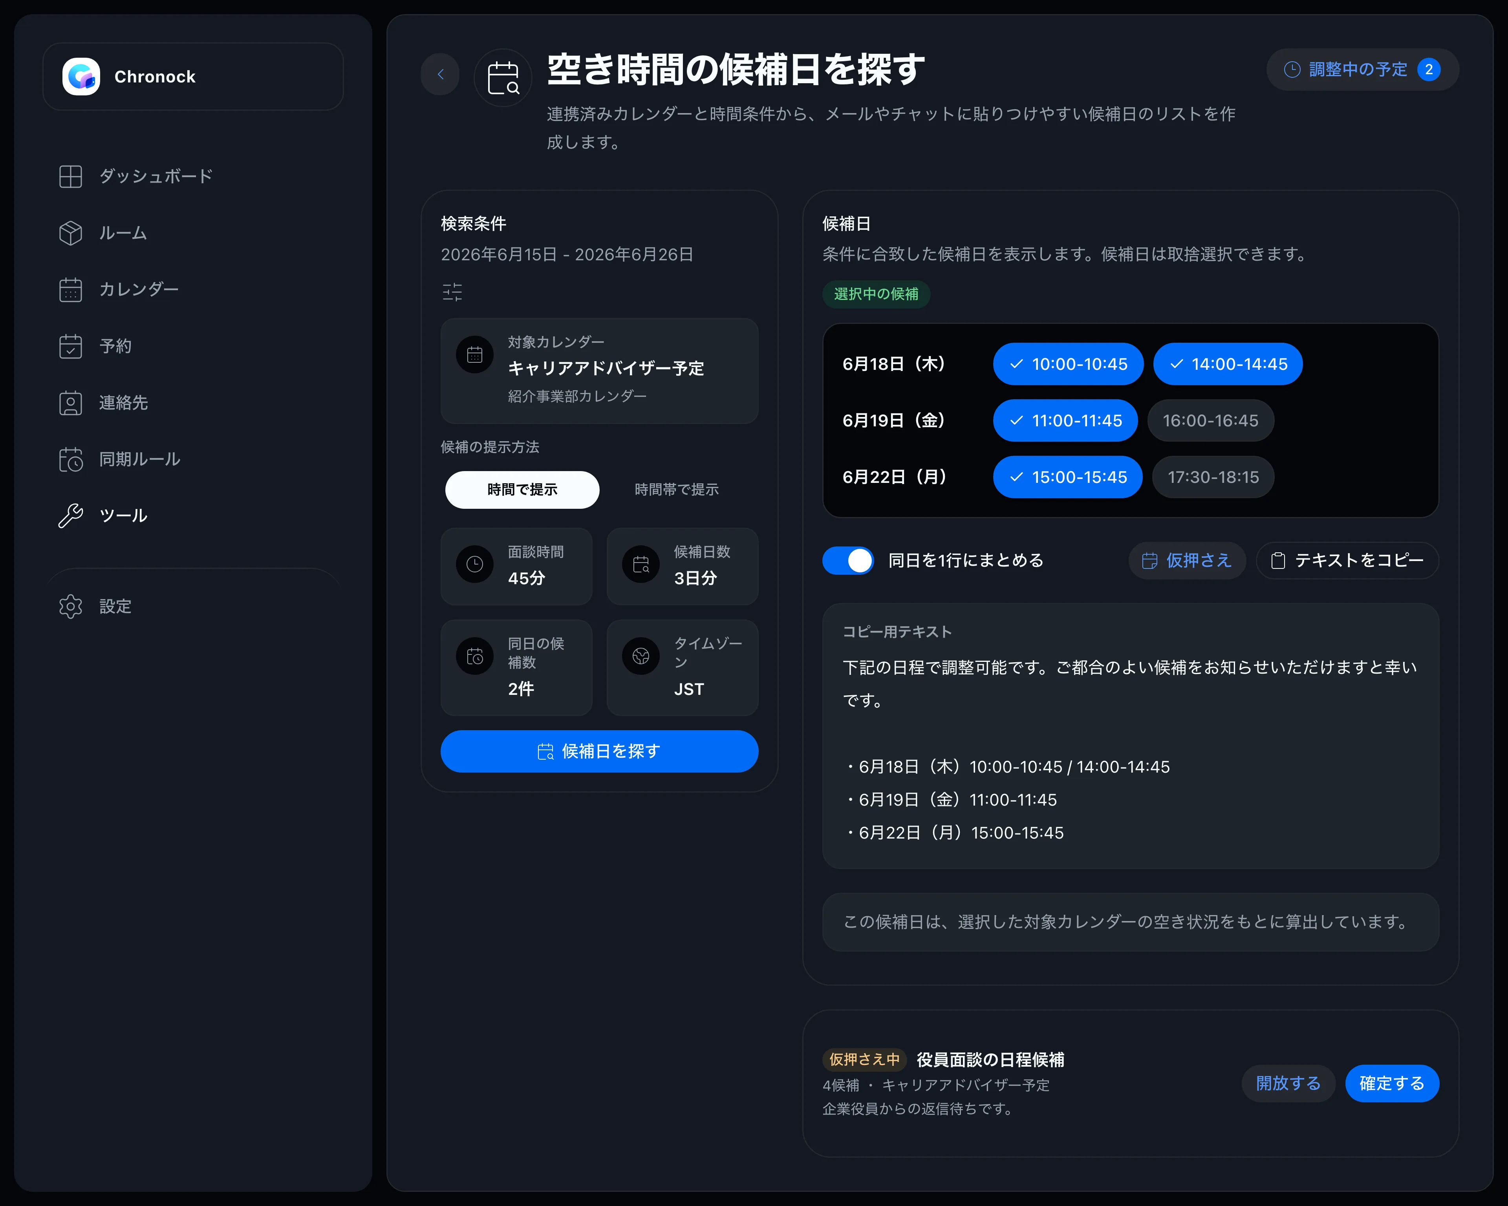Screen dimensions: 1508x1206
Task: Open 調整中の予定 badge with count 2
Action: 1362,69
